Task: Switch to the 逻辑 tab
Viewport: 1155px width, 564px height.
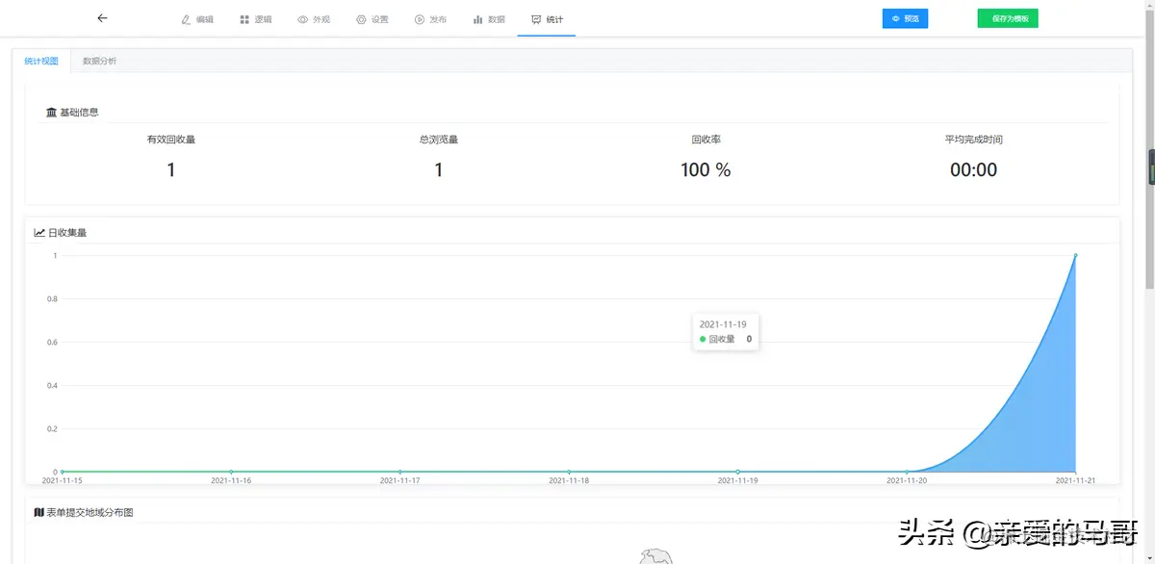Action: point(256,19)
